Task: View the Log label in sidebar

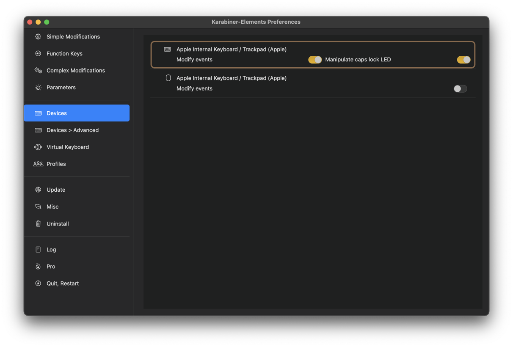Action: pos(51,250)
